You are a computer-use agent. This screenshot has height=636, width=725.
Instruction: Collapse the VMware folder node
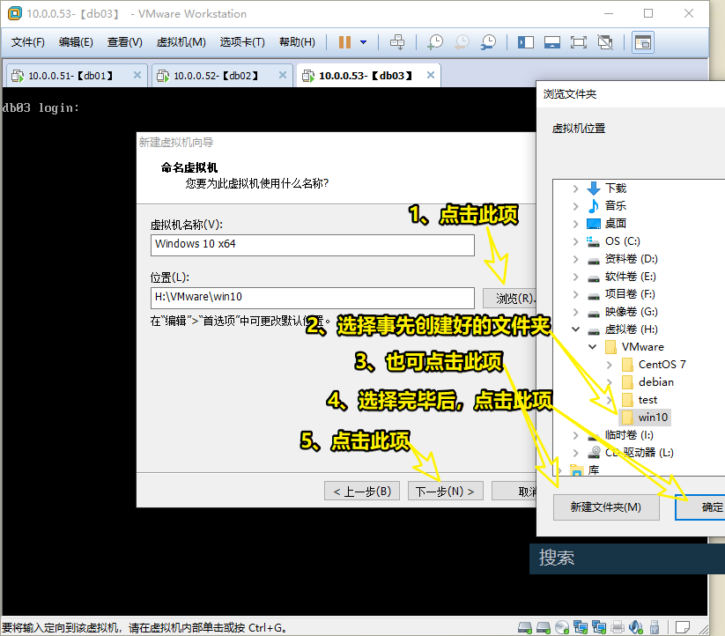click(592, 347)
